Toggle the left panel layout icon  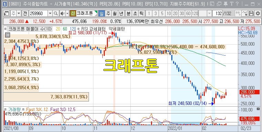click(7, 13)
